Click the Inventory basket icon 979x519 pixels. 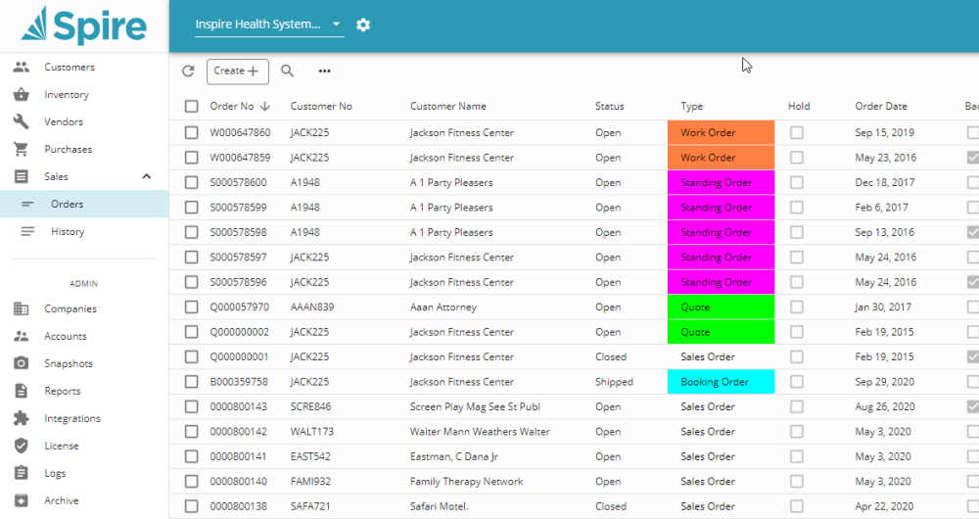click(x=22, y=94)
